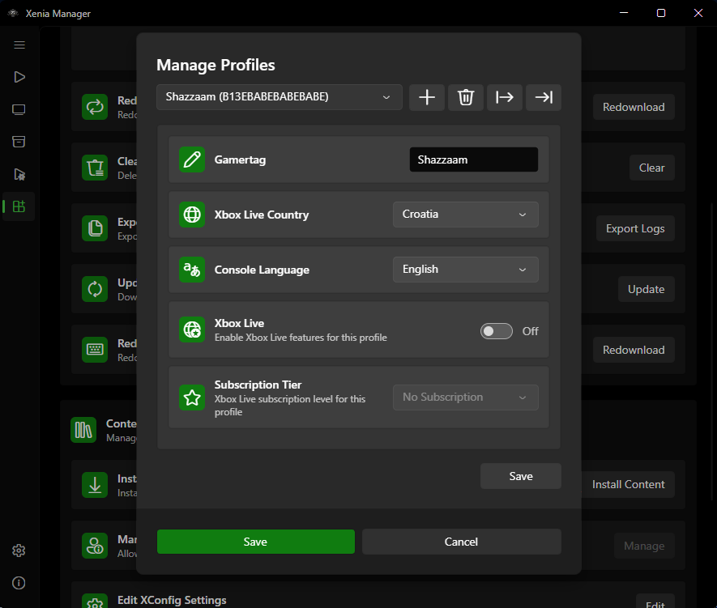
Task: Click the Xenia Manager title bar logo
Action: 13,13
